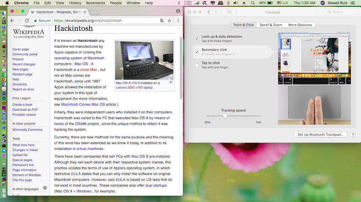Close the Hackintosh Wikipedia tab
This screenshot has height=202, width=361.
point(85,12)
